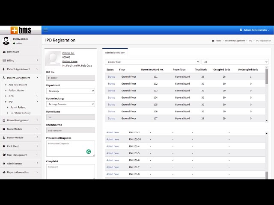This screenshot has width=274, height=205.
Task: Click the Dashboard gauge icon
Action: 4,52
